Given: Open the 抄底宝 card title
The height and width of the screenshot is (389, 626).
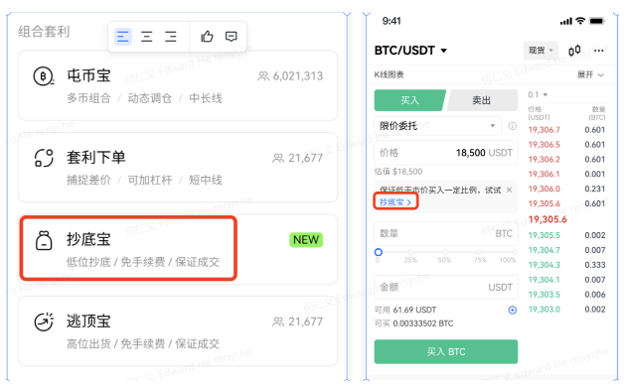Looking at the screenshot, I should pos(88,239).
